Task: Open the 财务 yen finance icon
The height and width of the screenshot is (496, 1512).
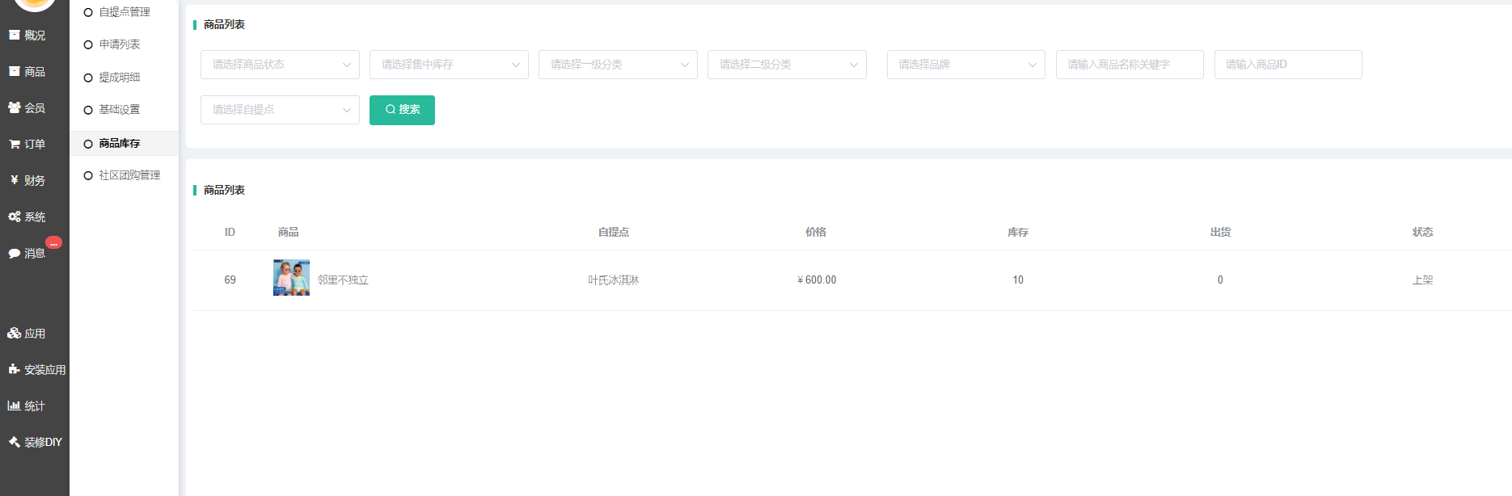Action: point(15,180)
